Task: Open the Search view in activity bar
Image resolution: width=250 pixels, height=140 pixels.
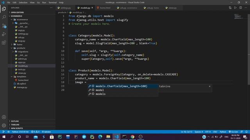Action: pos(4,17)
